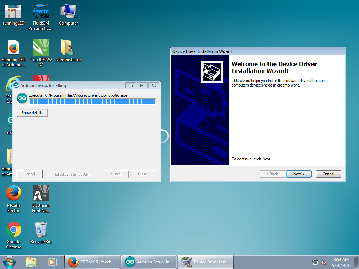Click the taskbar clock showing 8:59 AM
The width and height of the screenshot is (359, 269).
(341, 262)
